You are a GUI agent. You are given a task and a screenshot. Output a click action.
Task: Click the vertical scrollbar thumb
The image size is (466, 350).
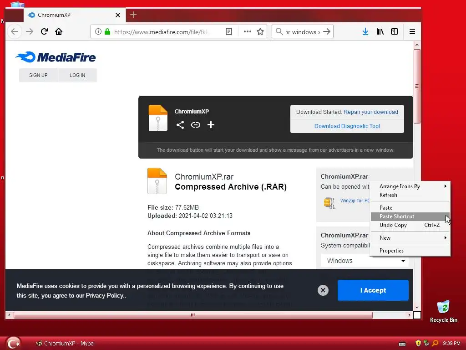(417, 86)
